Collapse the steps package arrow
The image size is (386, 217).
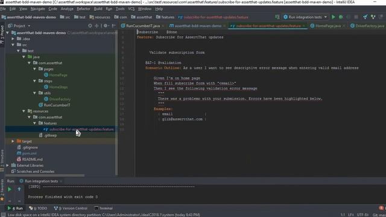tap(34, 81)
